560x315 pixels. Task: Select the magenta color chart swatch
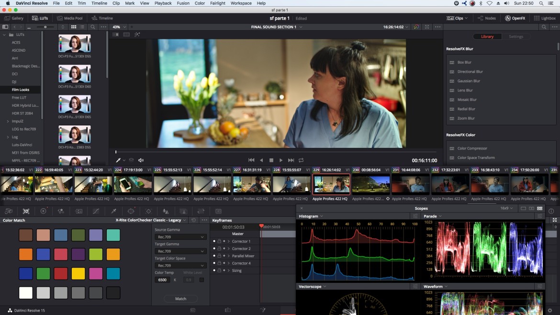(x=96, y=273)
